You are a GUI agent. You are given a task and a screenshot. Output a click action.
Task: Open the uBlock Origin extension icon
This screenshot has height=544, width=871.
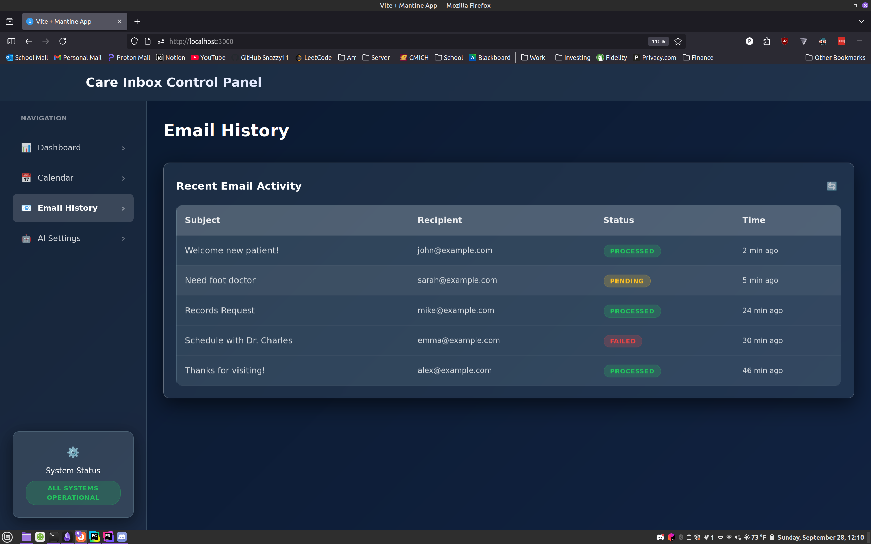pyautogui.click(x=785, y=41)
